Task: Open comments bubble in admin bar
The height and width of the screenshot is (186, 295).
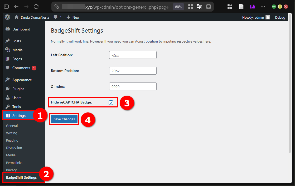Action: tap(58, 17)
